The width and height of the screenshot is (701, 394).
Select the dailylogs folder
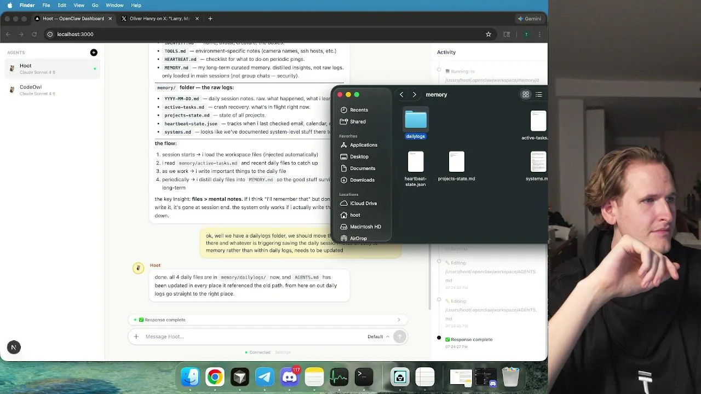click(416, 124)
